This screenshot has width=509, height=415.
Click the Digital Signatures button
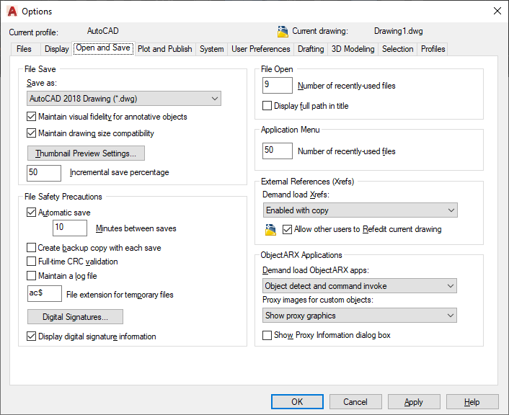75,317
